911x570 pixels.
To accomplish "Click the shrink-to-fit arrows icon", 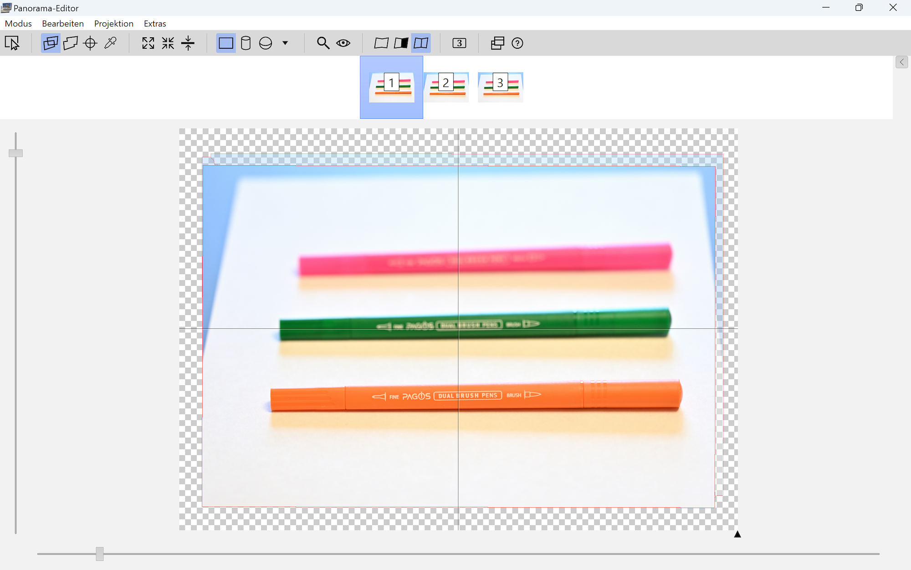I will (x=168, y=43).
